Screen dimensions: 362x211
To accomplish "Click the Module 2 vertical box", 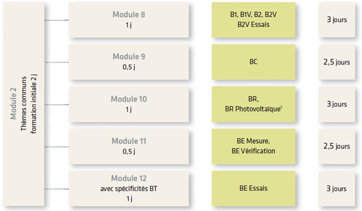I will 24,104.
